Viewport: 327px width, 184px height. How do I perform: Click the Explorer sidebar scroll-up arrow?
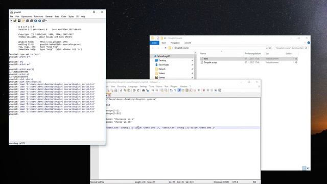[195, 53]
